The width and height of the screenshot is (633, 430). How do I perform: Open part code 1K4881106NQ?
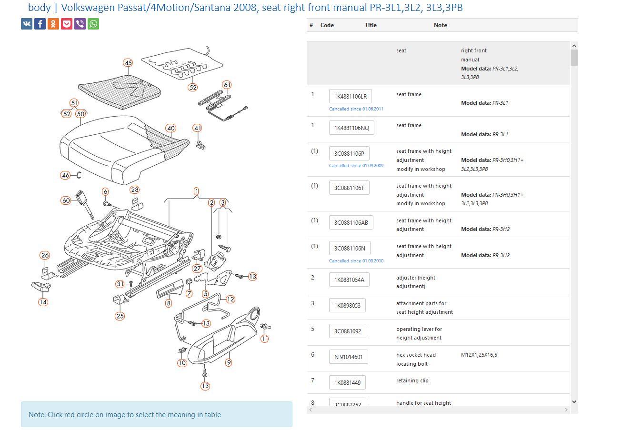pyautogui.click(x=352, y=128)
